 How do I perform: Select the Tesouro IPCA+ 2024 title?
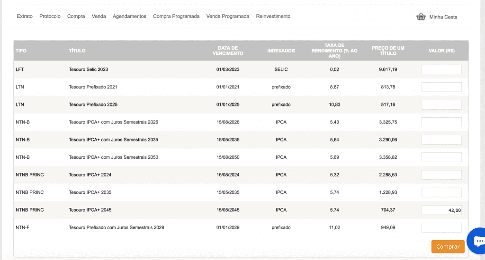pyautogui.click(x=90, y=175)
